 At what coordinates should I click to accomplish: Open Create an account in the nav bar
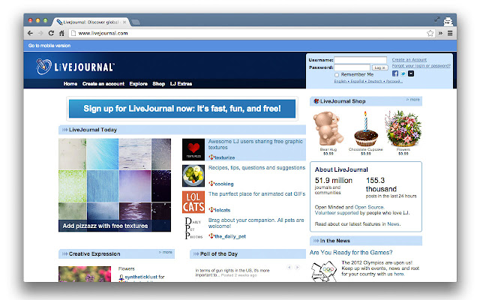click(103, 83)
